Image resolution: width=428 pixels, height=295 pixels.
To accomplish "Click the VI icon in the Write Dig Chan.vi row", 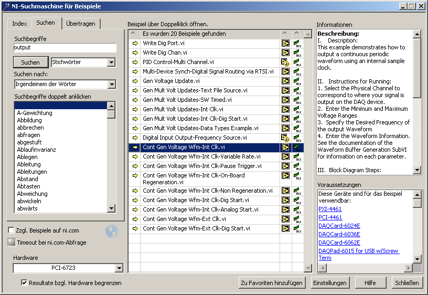I will [285, 52].
